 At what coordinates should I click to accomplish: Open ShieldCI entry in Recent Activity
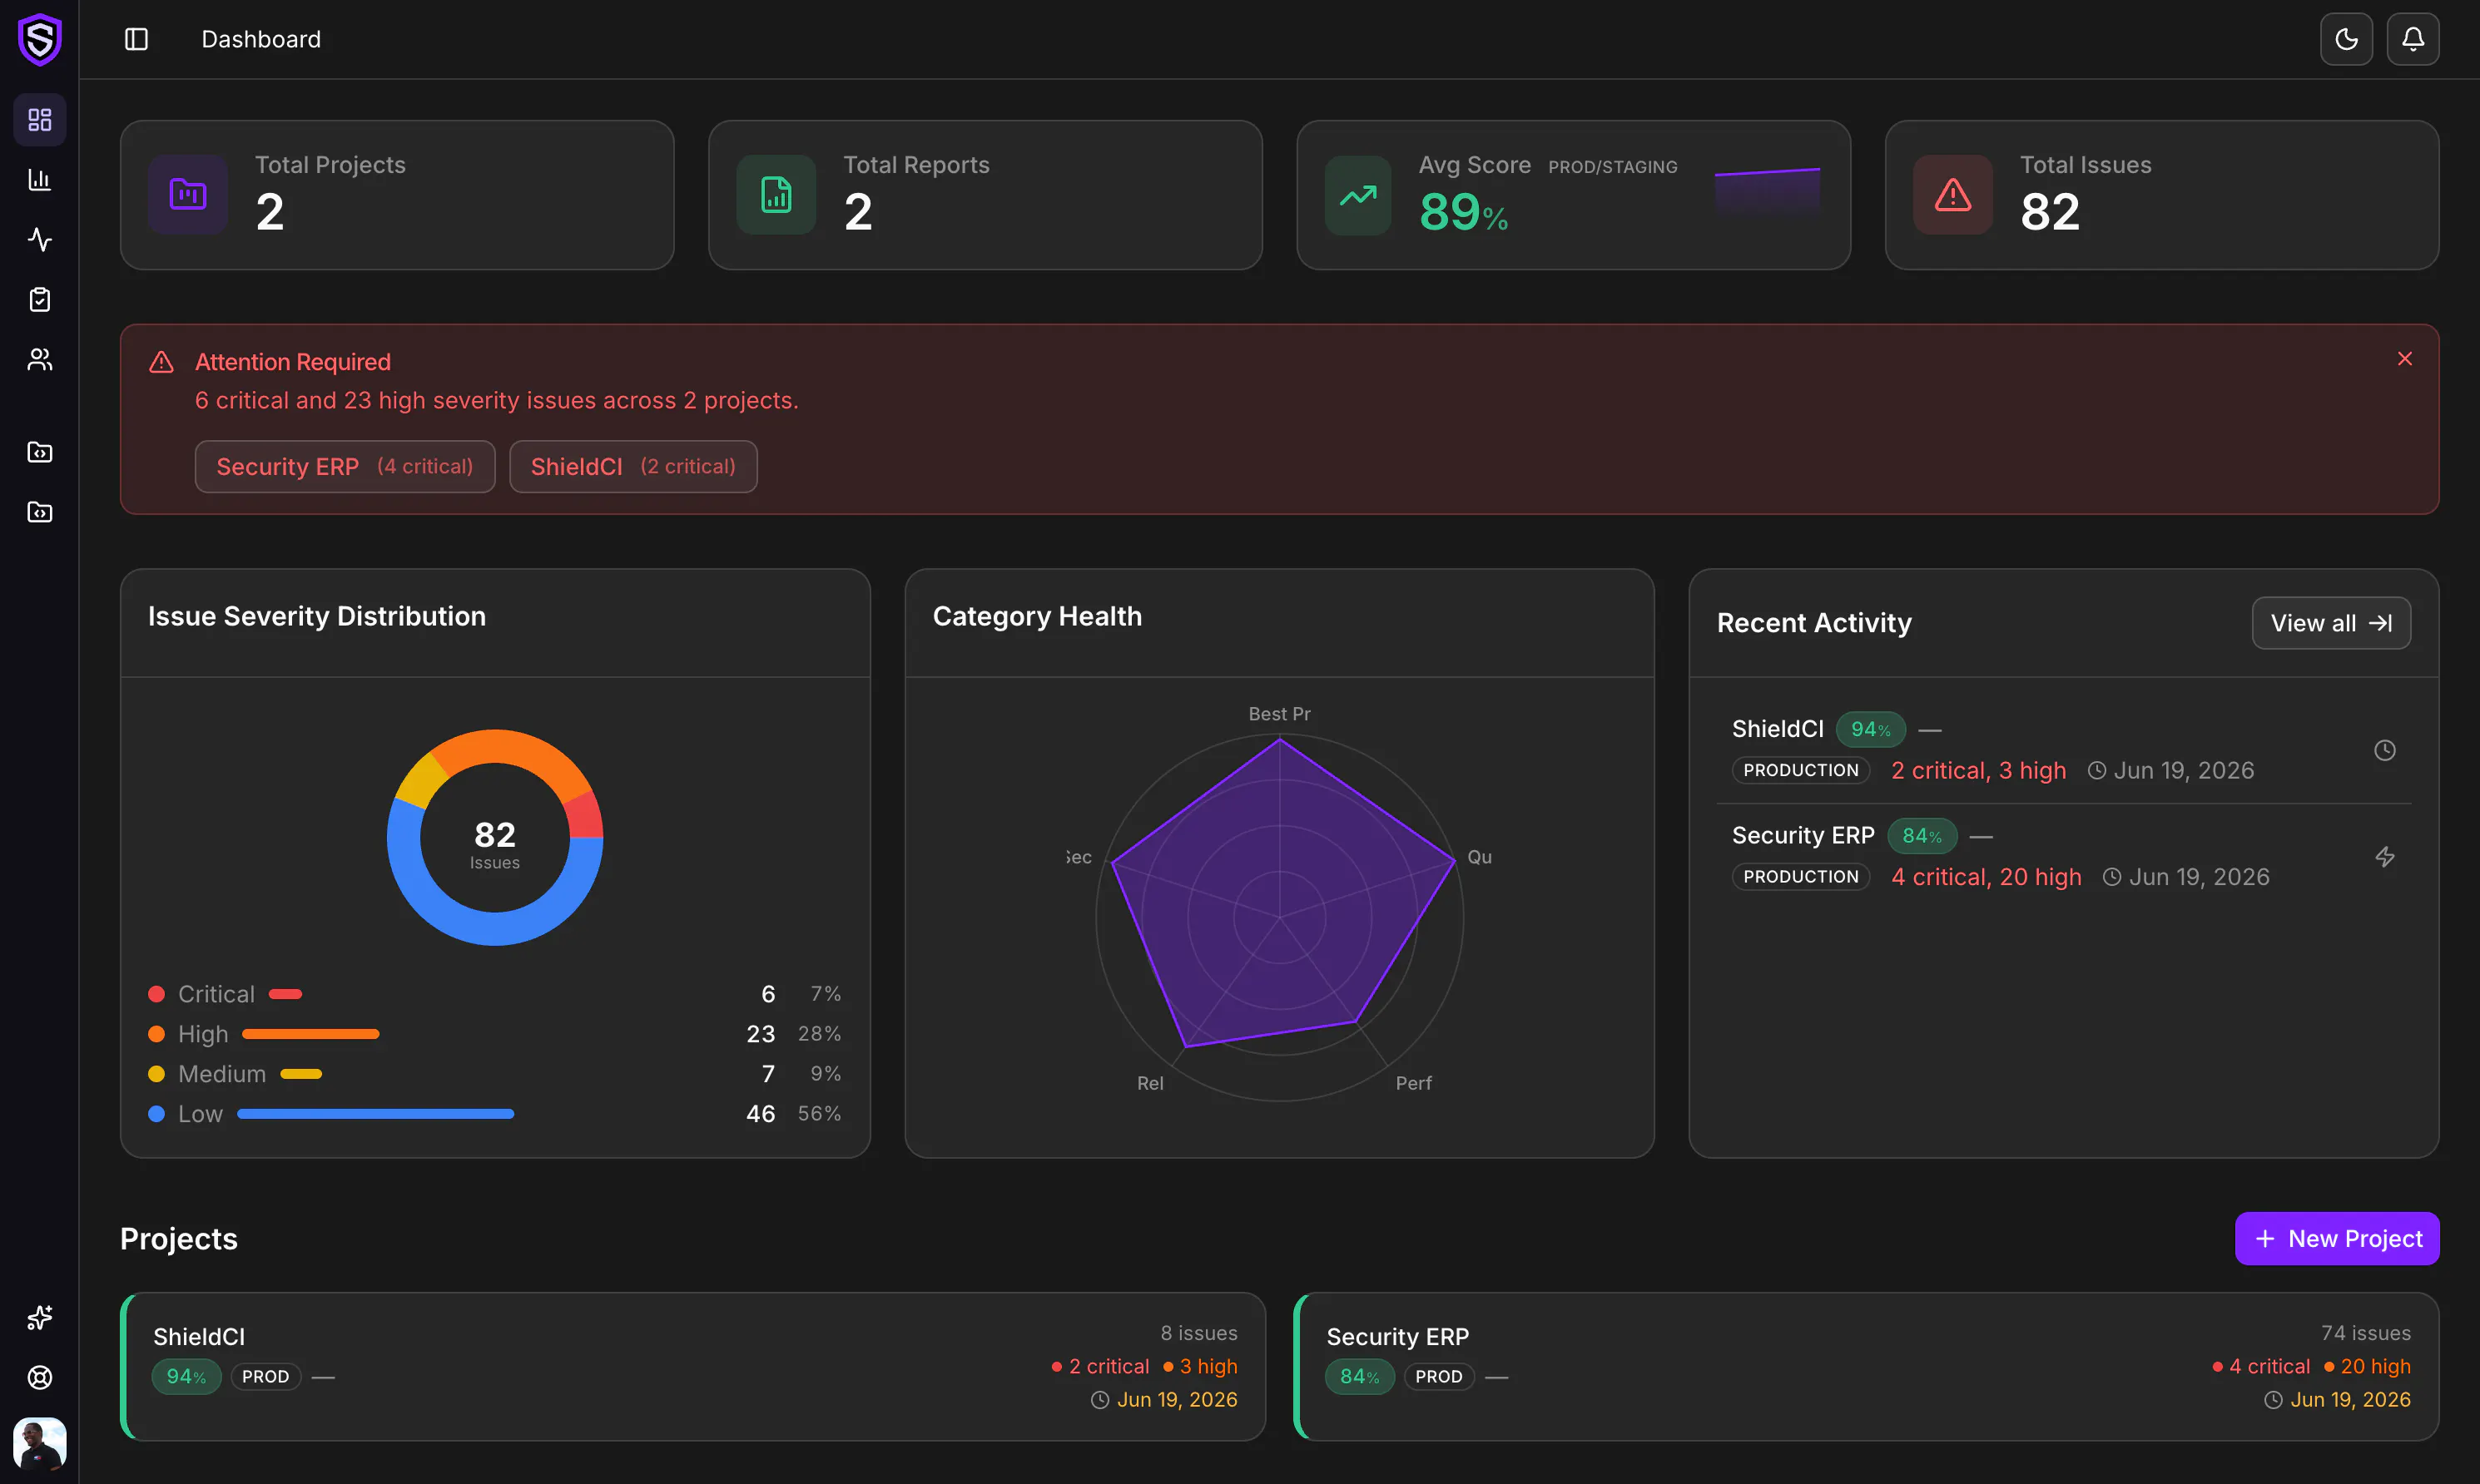(2063, 750)
